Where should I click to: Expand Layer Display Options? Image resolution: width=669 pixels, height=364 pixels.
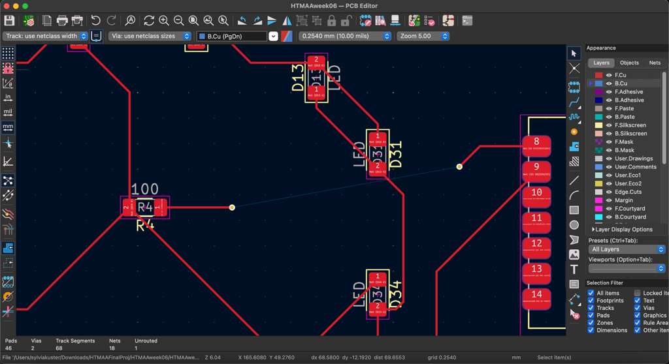pyautogui.click(x=622, y=230)
